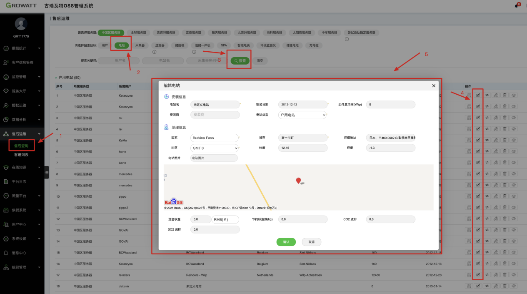This screenshot has width=527, height=294.
Task: Toggle eye view icon in row 4
Action: click(514, 129)
